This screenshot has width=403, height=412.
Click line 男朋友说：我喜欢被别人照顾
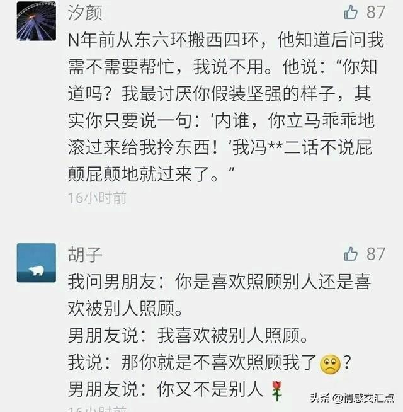188,335
